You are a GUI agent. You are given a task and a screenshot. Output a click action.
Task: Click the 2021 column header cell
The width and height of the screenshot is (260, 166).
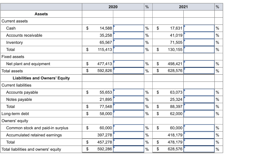click(x=183, y=7)
